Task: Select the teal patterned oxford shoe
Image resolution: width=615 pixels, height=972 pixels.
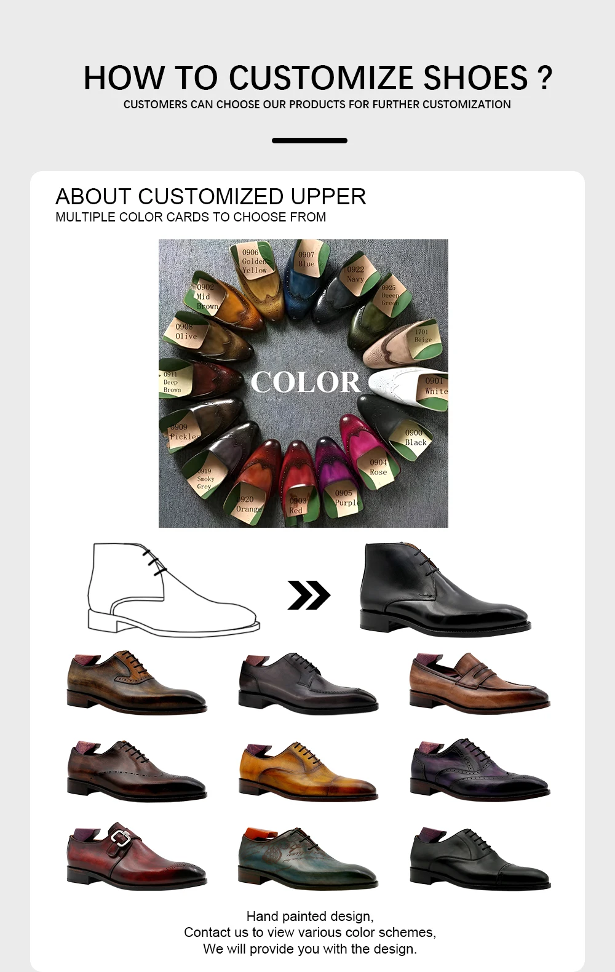Action: [307, 857]
